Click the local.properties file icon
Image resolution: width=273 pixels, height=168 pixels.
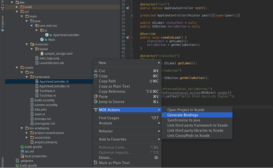coord(22,156)
